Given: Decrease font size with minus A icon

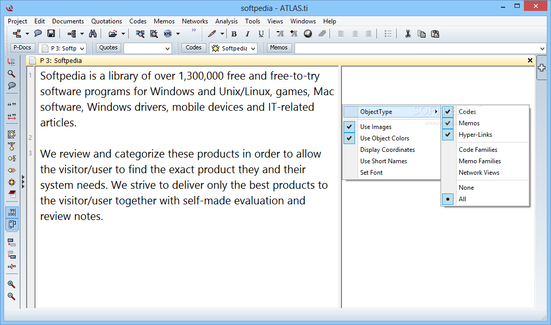Looking at the screenshot, I should (280, 34).
